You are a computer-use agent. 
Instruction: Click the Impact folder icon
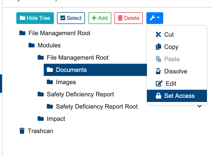[41, 119]
